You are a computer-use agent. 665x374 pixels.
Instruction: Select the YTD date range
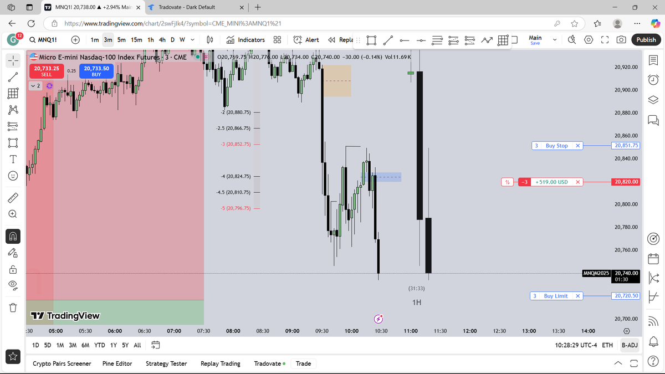tap(100, 345)
